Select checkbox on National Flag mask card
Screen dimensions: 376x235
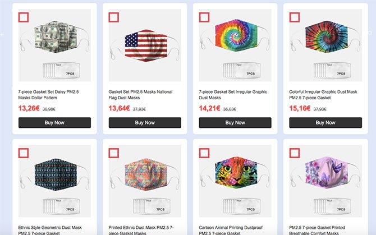click(113, 17)
